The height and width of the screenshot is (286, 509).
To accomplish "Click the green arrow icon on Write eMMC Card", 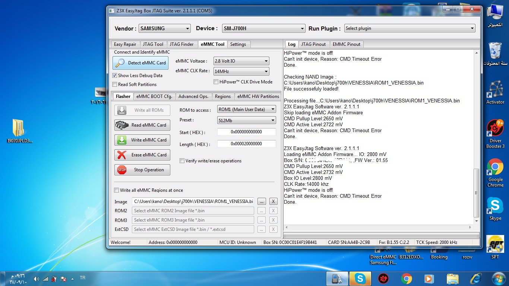I will point(121,140).
